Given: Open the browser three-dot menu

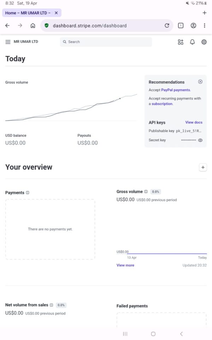Looking at the screenshot, I should (204, 25).
